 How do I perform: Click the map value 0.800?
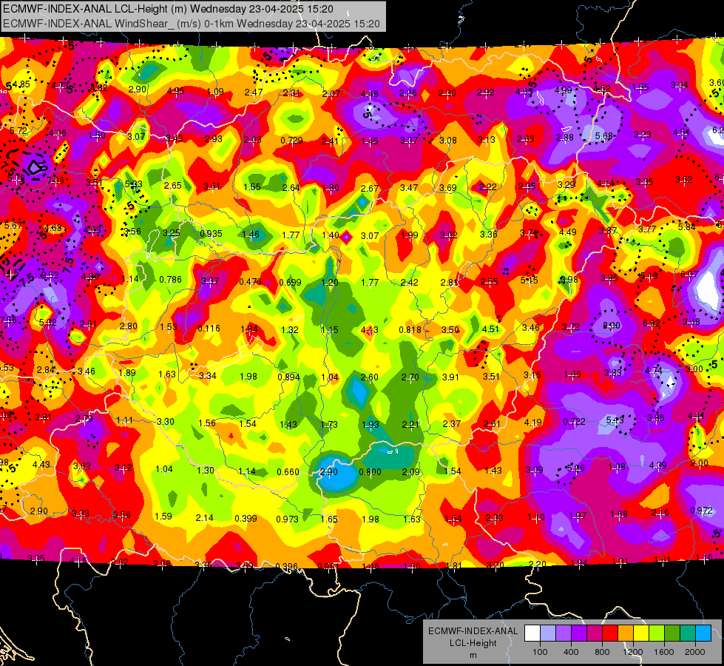(x=370, y=472)
